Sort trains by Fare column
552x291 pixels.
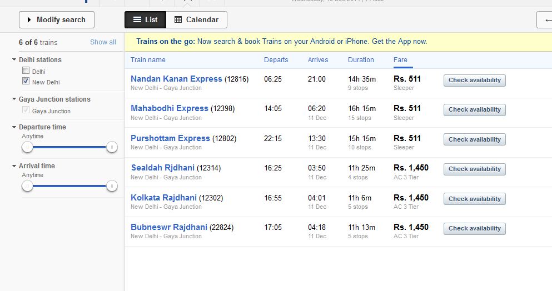tap(400, 60)
